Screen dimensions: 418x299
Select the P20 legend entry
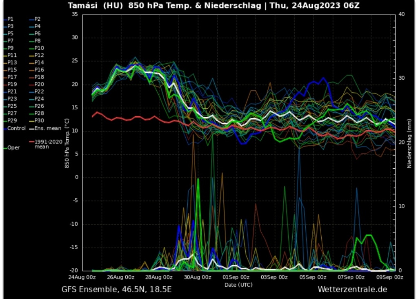tap(39, 84)
